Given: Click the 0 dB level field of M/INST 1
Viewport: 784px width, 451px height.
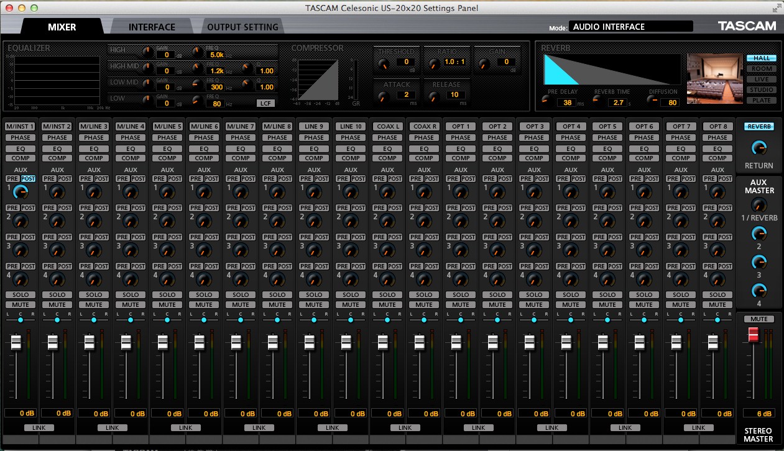Looking at the screenshot, I should coord(21,413).
